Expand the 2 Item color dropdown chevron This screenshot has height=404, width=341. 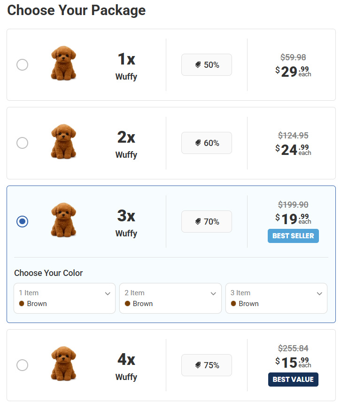tap(214, 293)
